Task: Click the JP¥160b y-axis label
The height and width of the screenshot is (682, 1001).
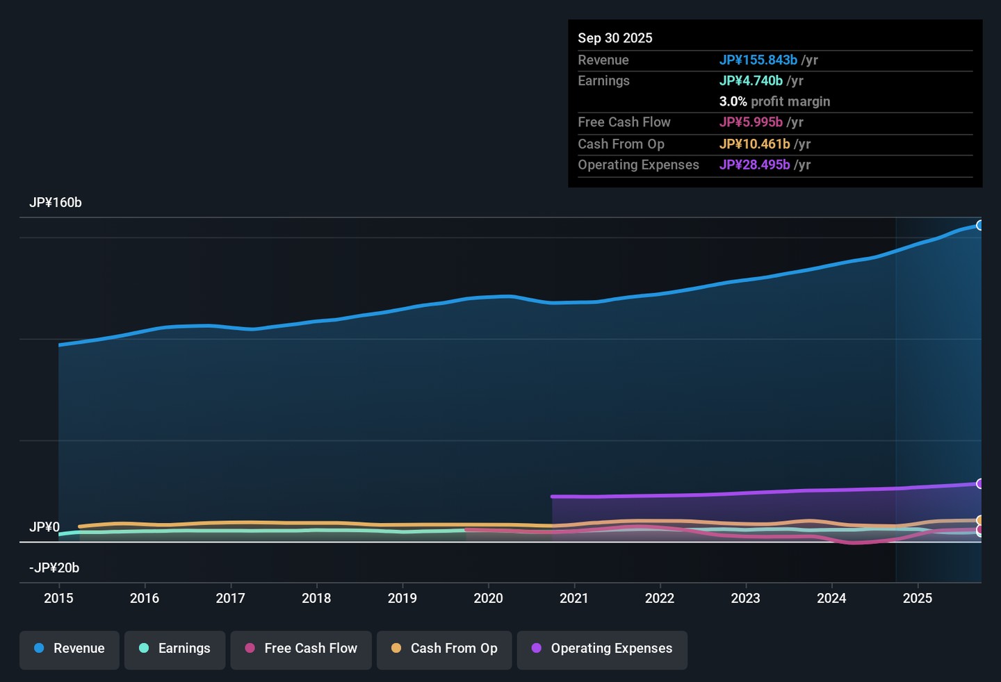Action: point(56,203)
